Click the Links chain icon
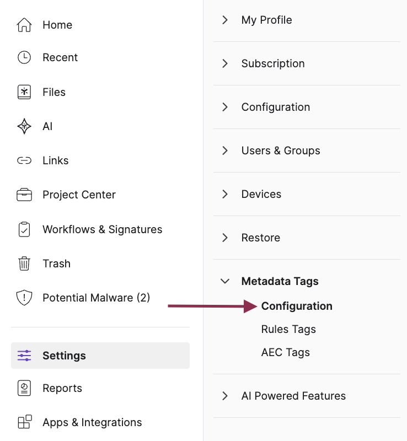407x441 pixels. tap(24, 160)
